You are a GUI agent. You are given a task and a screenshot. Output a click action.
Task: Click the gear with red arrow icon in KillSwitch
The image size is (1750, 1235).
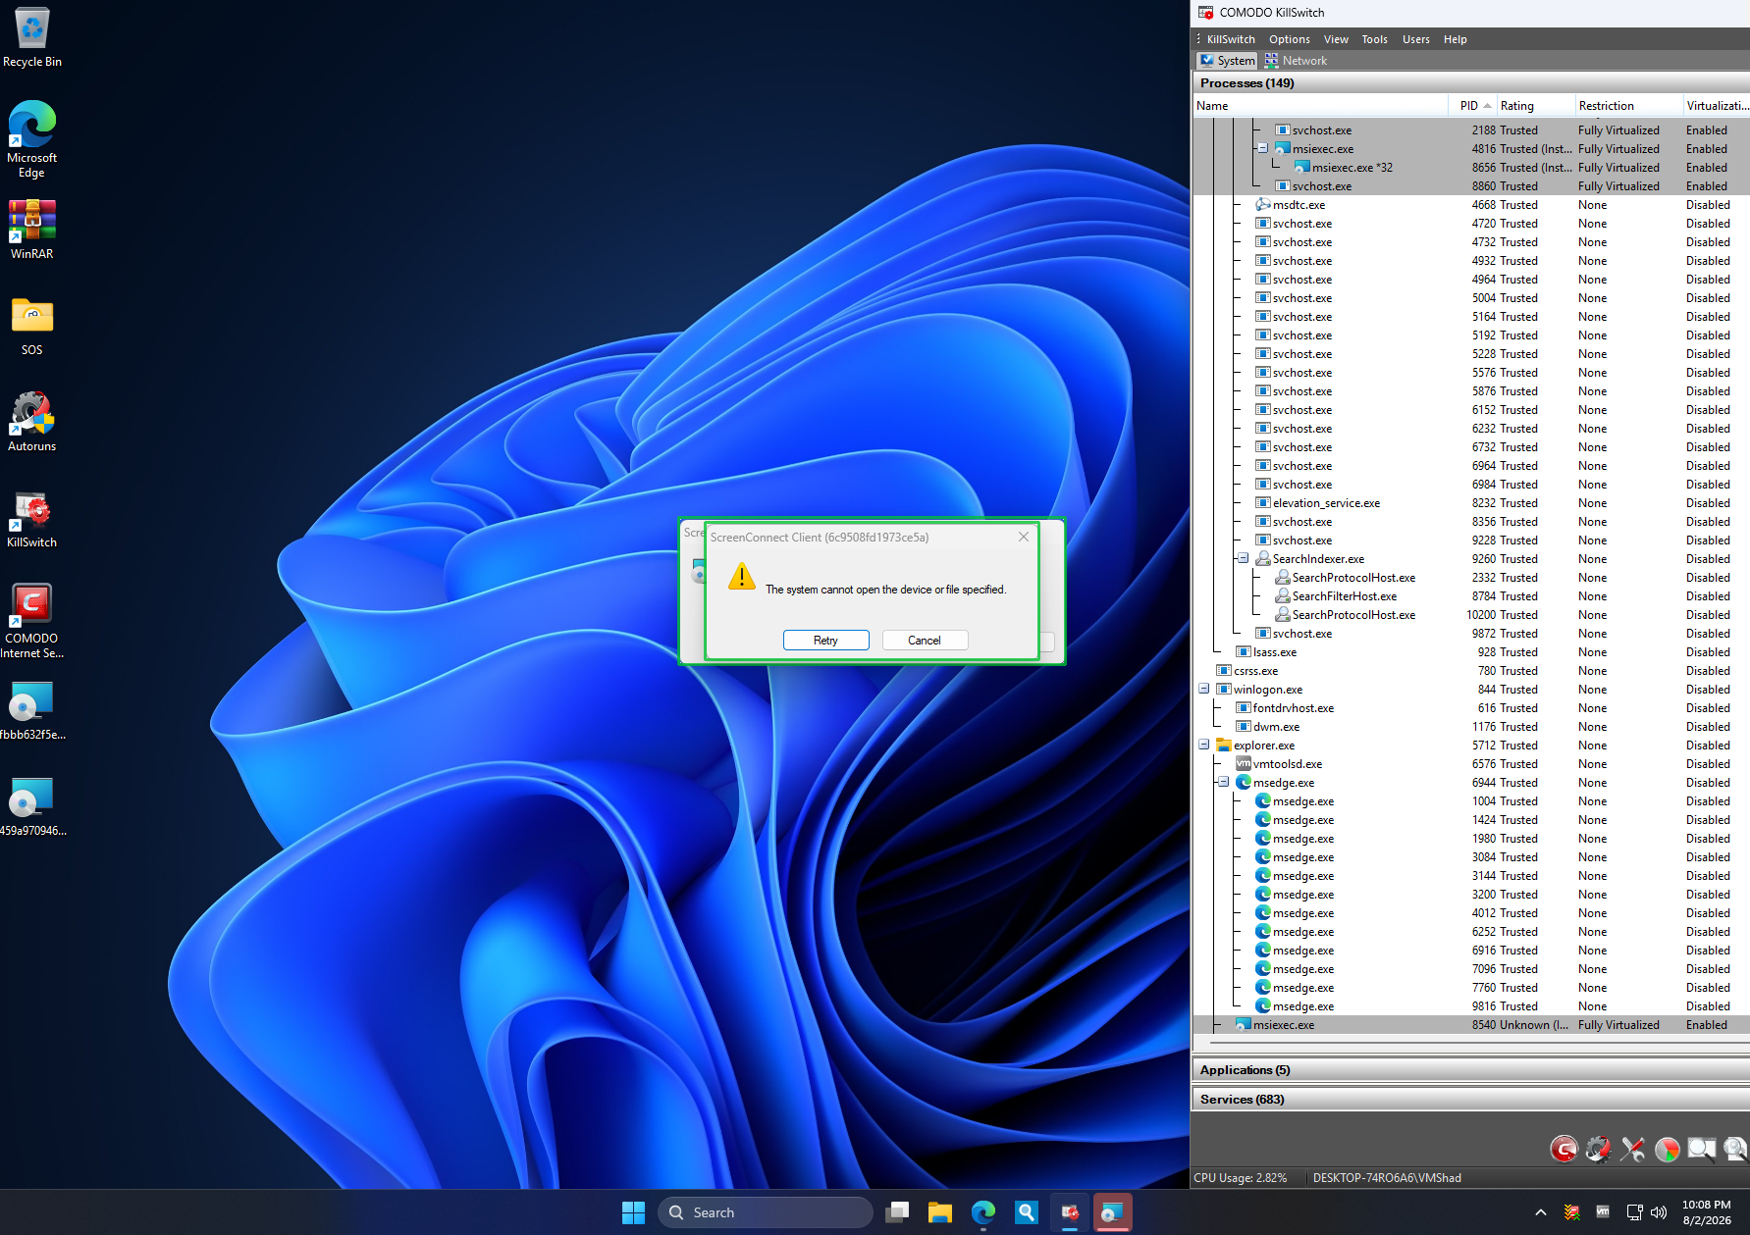coord(1598,1149)
